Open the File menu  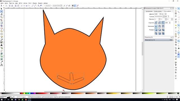pos(2,3)
